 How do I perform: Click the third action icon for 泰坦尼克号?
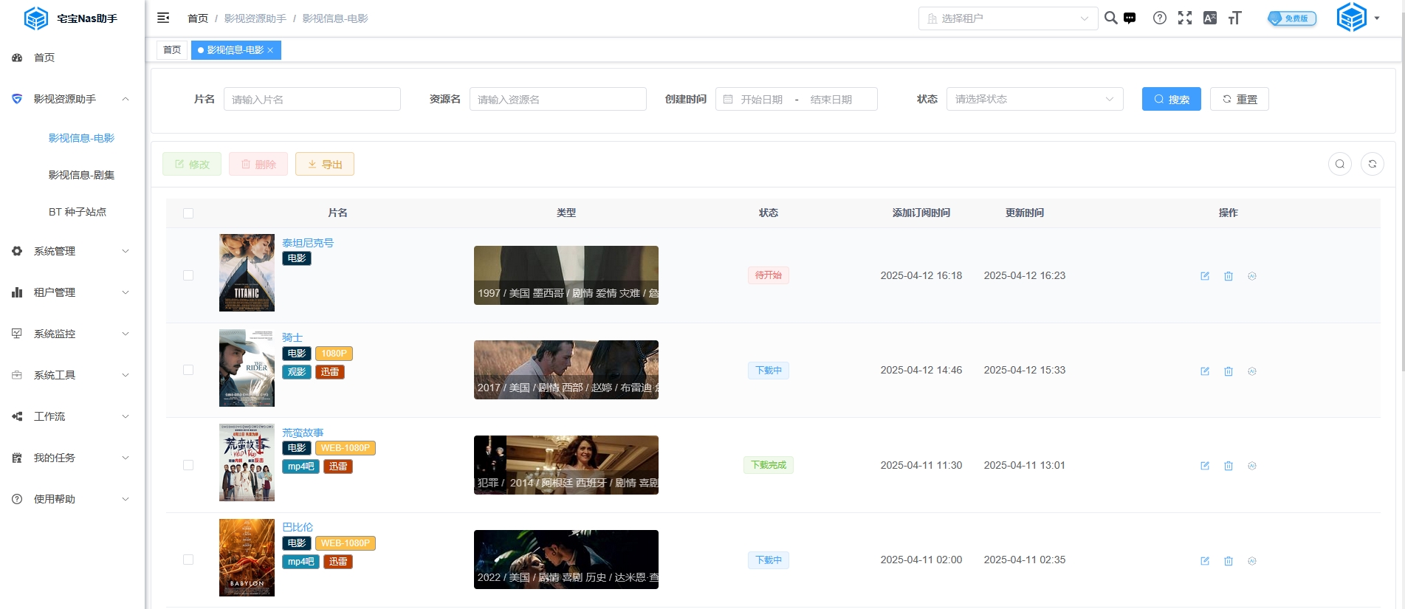point(1252,276)
